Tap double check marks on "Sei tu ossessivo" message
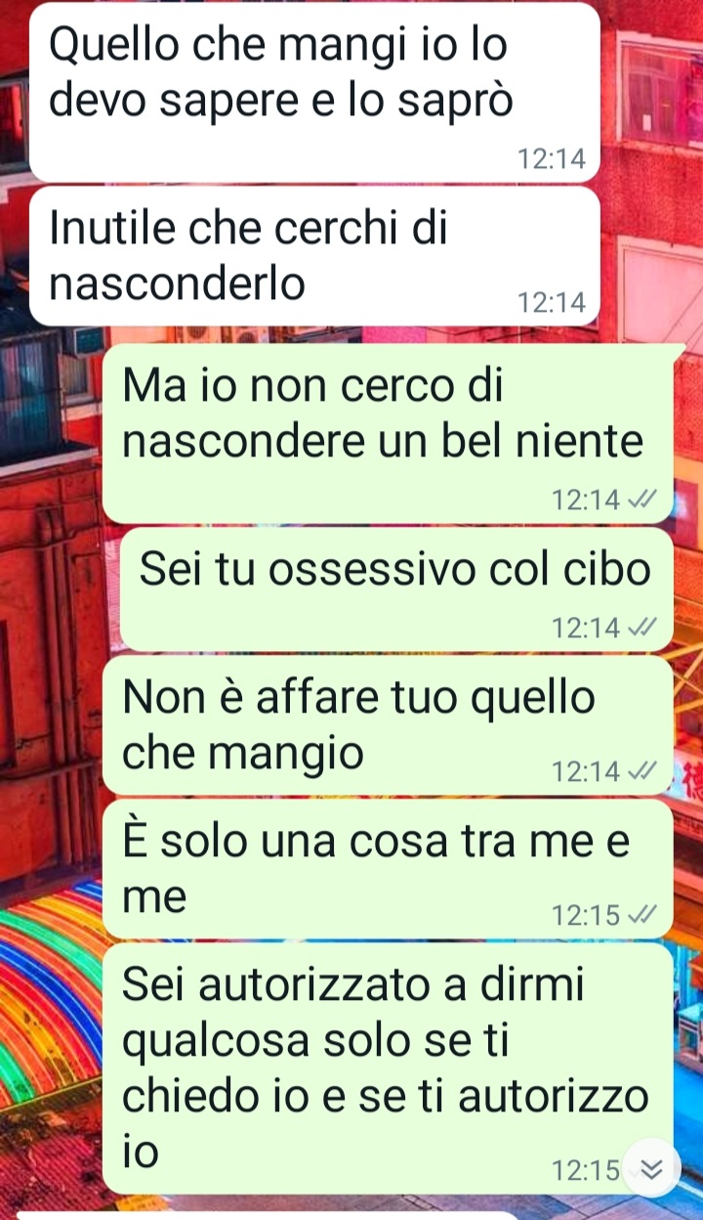Screen dimensions: 703x1220 641,628
